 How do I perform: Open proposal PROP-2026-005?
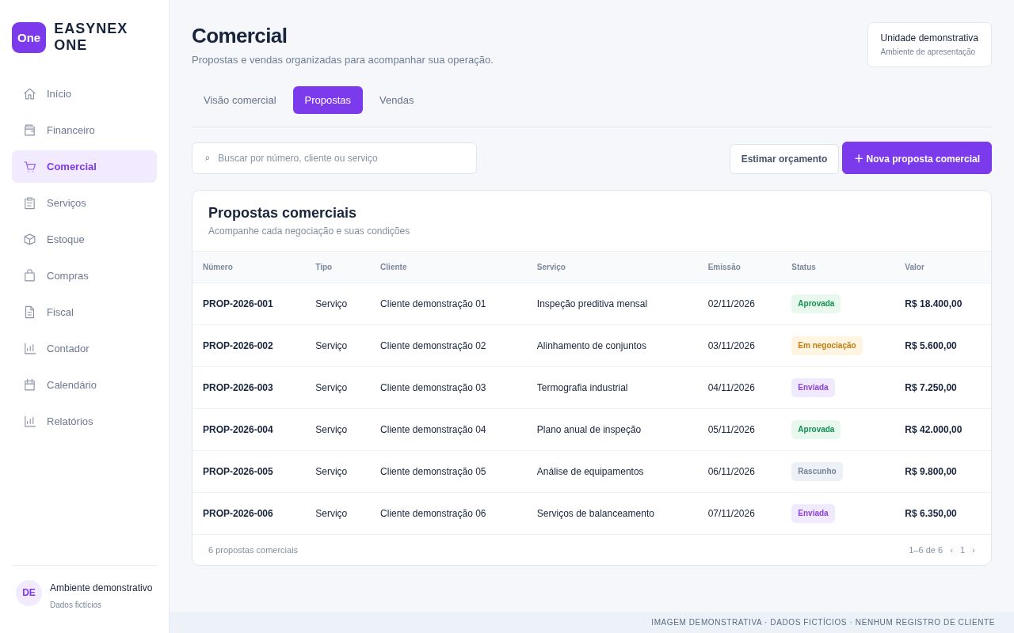(238, 472)
